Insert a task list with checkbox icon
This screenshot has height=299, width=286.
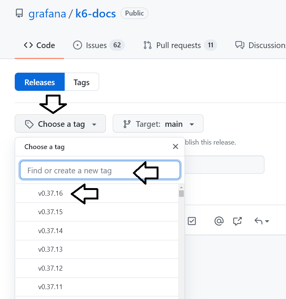192,221
